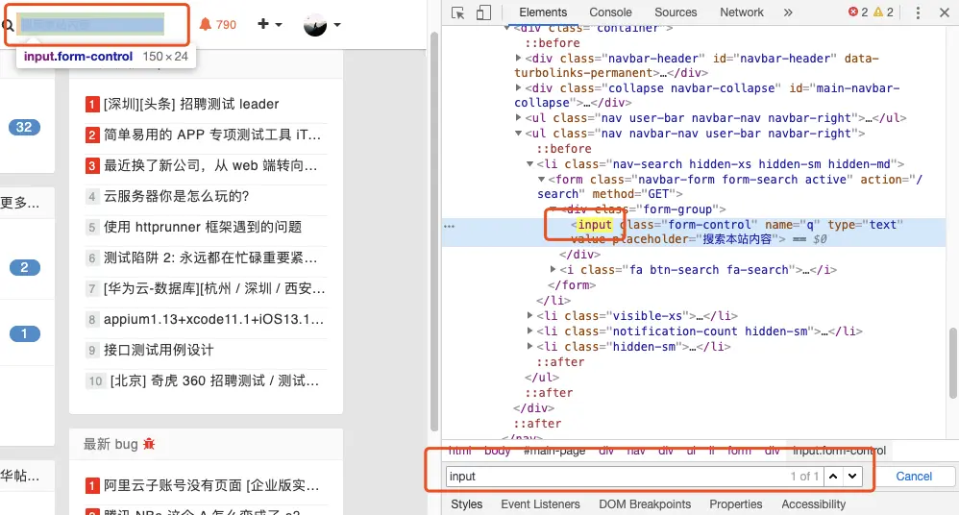
Task: Open topic 使用 httprunner 框架遇到的问题
Action: click(203, 227)
